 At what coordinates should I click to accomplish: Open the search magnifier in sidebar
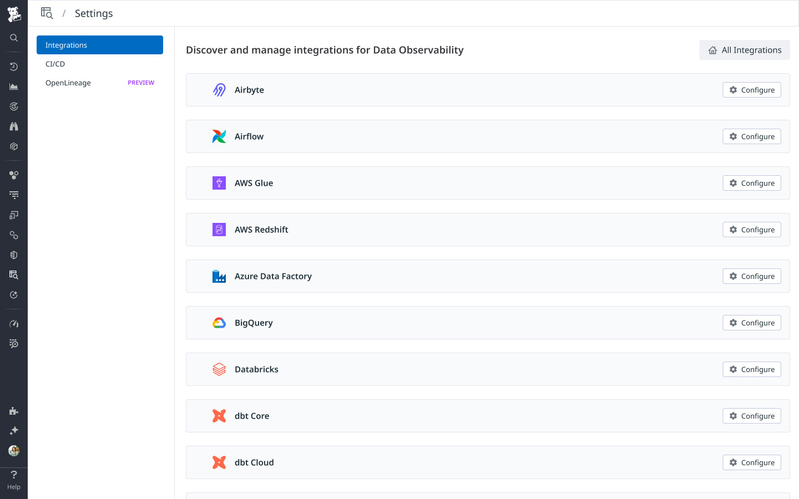click(x=14, y=38)
